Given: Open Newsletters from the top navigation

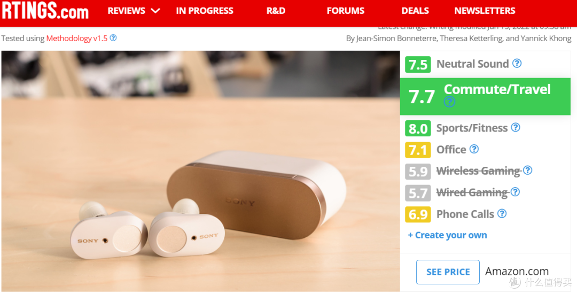Looking at the screenshot, I should (x=485, y=11).
